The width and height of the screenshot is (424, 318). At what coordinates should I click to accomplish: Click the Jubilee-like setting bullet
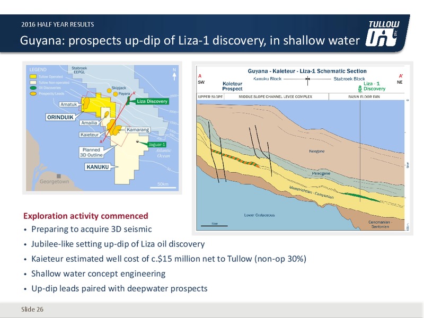click(118, 244)
